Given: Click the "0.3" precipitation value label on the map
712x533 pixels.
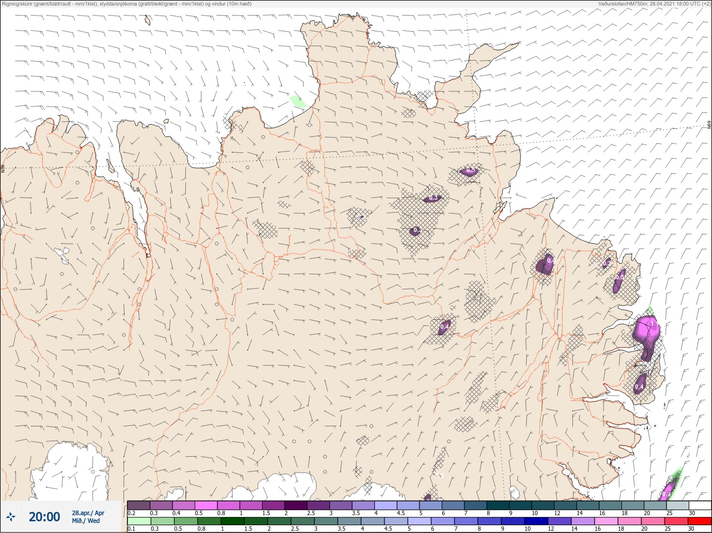Looking at the screenshot, I should [x=434, y=198].
